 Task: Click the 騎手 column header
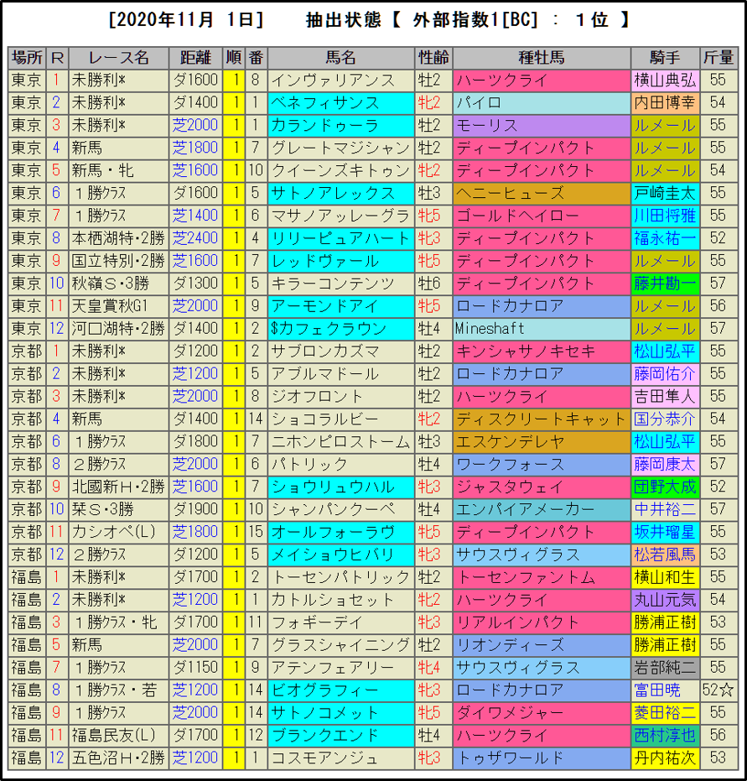665,58
